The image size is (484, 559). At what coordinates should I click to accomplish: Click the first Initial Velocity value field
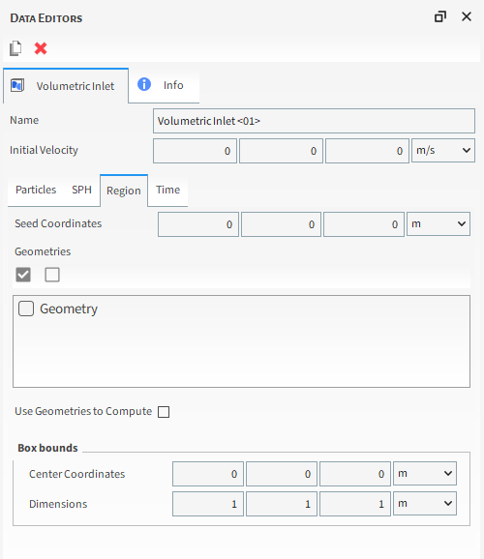point(195,151)
